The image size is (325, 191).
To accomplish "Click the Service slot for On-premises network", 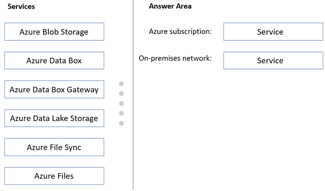I will [273, 60].
